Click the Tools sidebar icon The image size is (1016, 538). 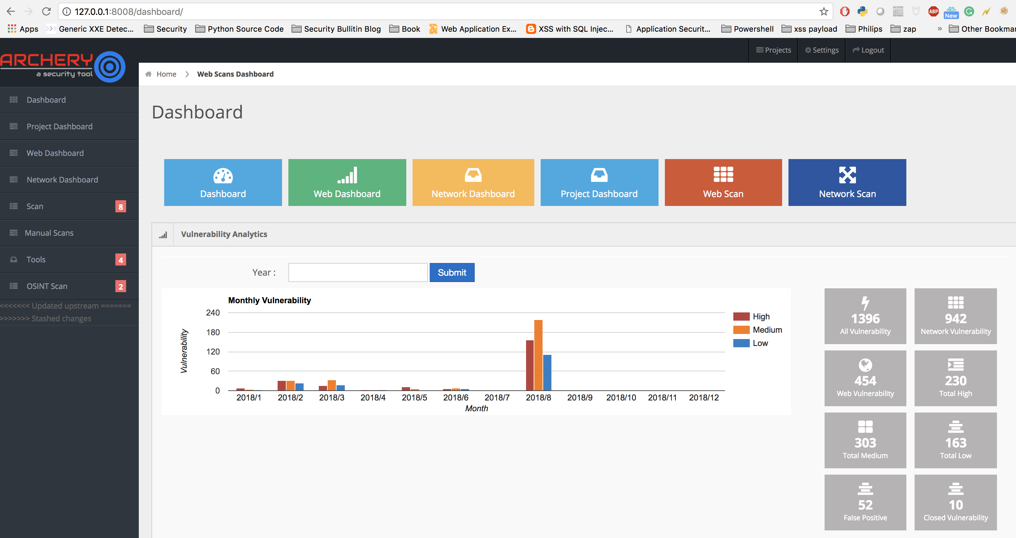click(14, 259)
